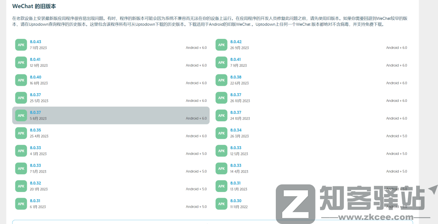Click the APK icon beside version 8.0.42
This screenshot has height=224, width=438.
[x=221, y=45]
